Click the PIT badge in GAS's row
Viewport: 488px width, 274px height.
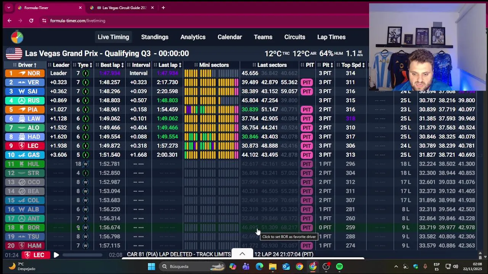307,155
